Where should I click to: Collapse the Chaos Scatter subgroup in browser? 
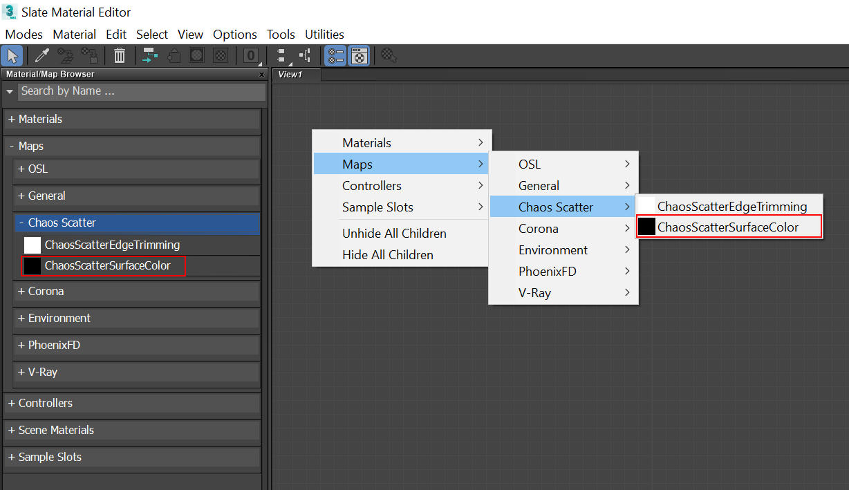(x=137, y=223)
